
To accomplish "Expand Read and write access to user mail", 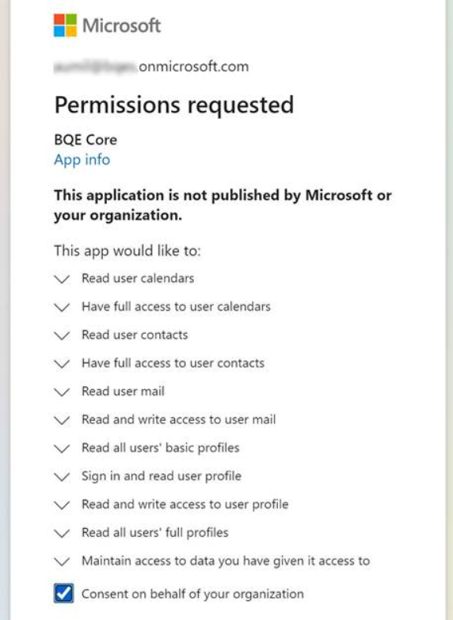I will (62, 420).
